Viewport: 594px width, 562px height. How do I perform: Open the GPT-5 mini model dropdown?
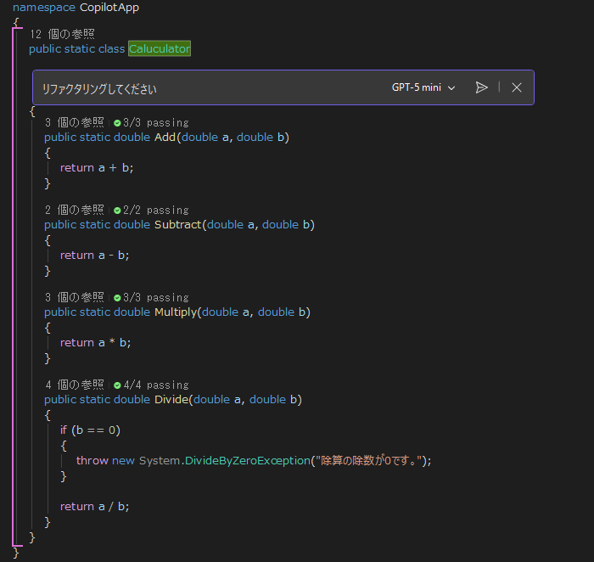423,87
